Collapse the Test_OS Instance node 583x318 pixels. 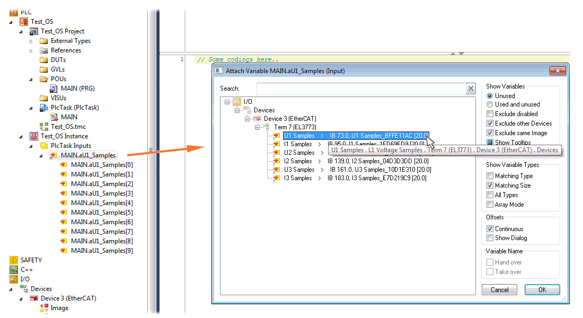click(x=21, y=137)
